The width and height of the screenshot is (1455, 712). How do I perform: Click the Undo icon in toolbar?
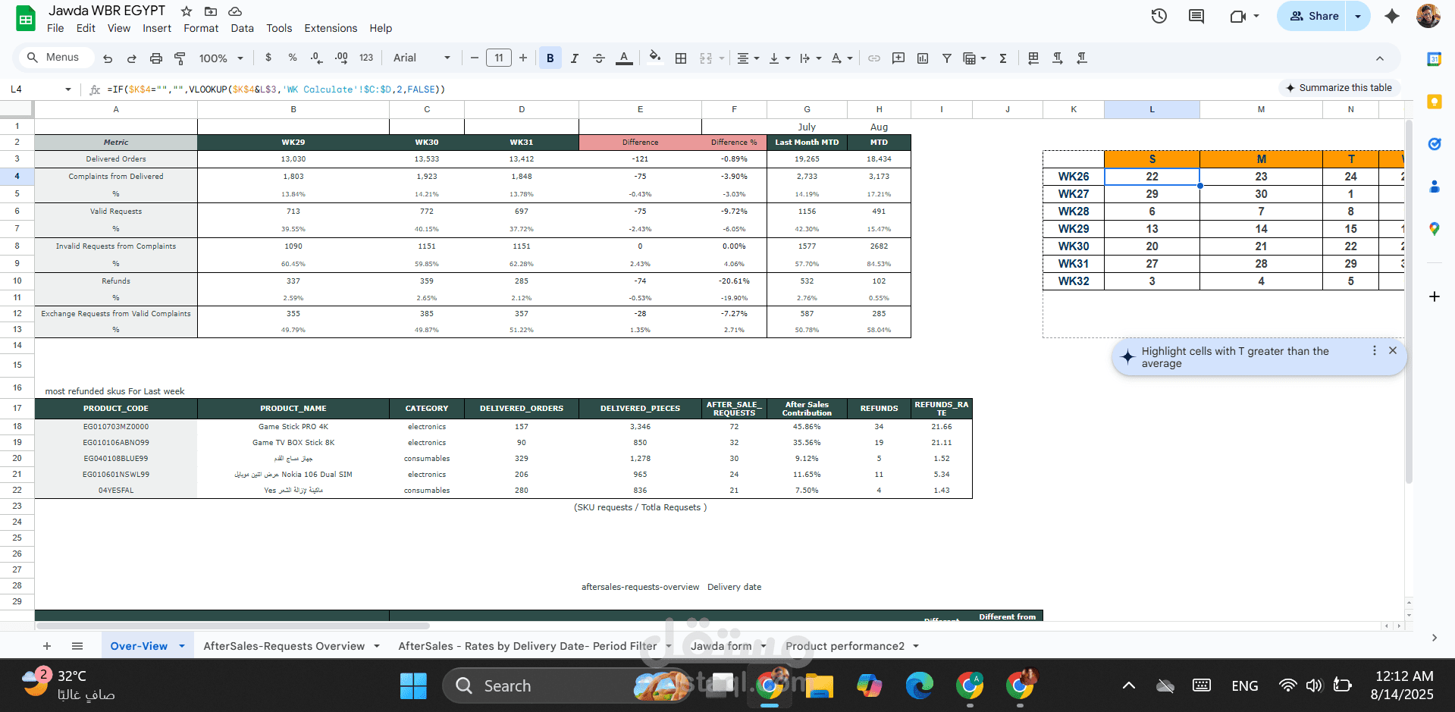(x=108, y=58)
